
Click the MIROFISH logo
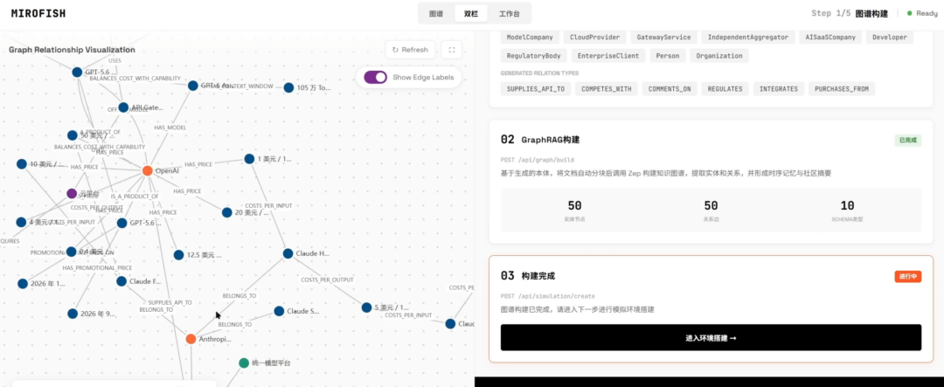point(38,13)
